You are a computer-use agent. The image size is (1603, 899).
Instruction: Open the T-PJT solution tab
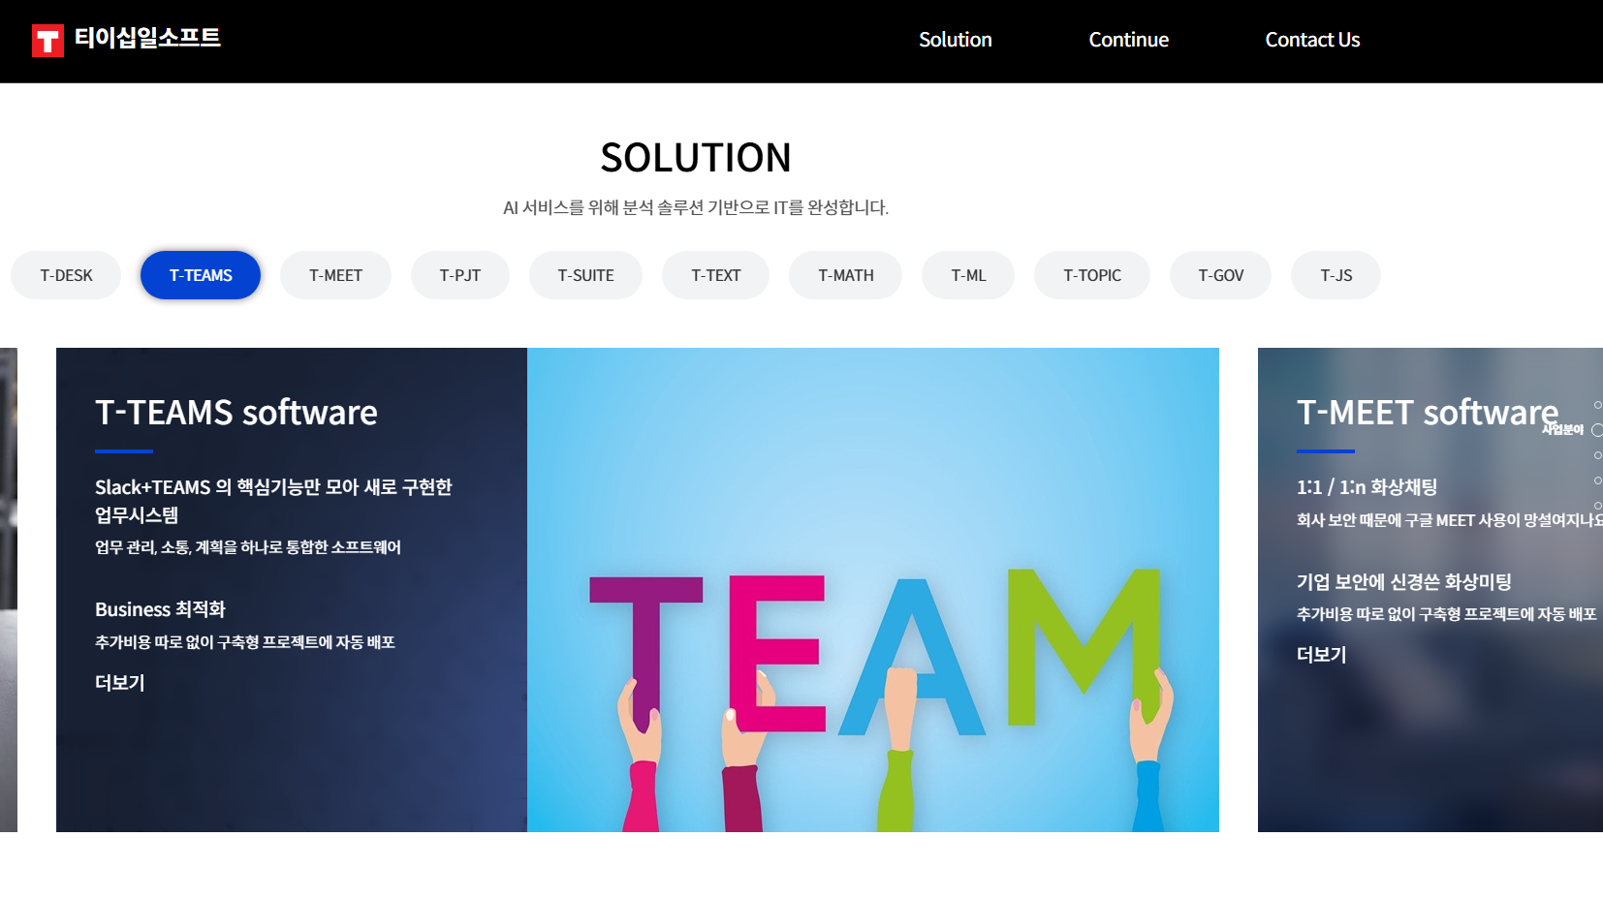459,275
